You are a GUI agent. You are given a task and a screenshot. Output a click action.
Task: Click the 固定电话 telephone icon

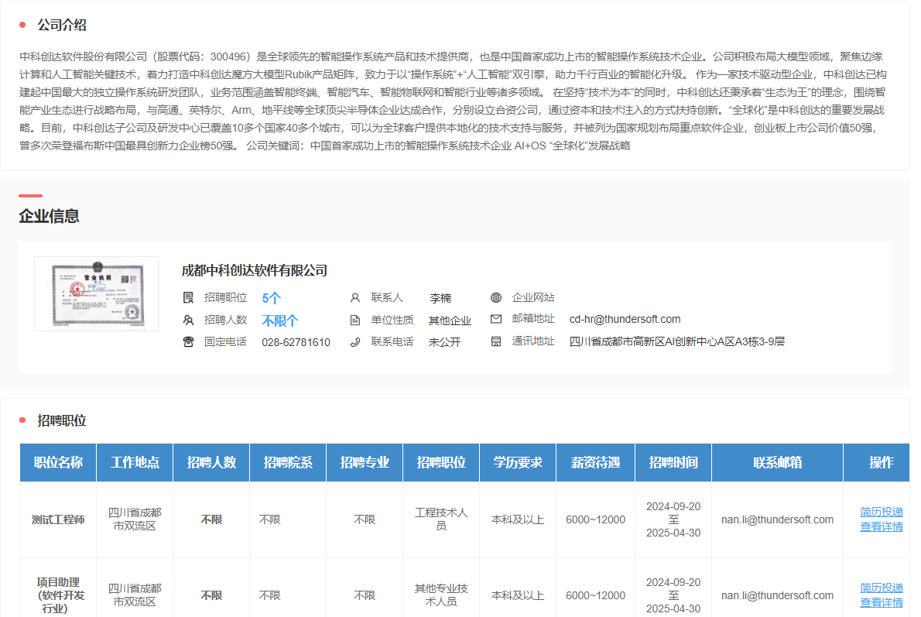click(188, 342)
